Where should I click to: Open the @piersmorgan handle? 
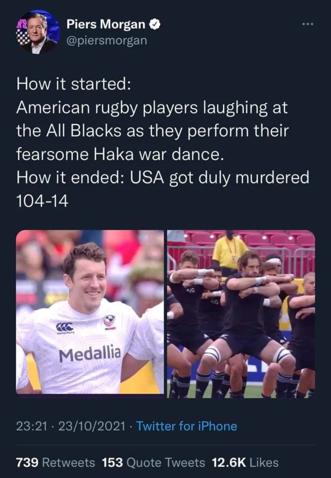click(106, 40)
